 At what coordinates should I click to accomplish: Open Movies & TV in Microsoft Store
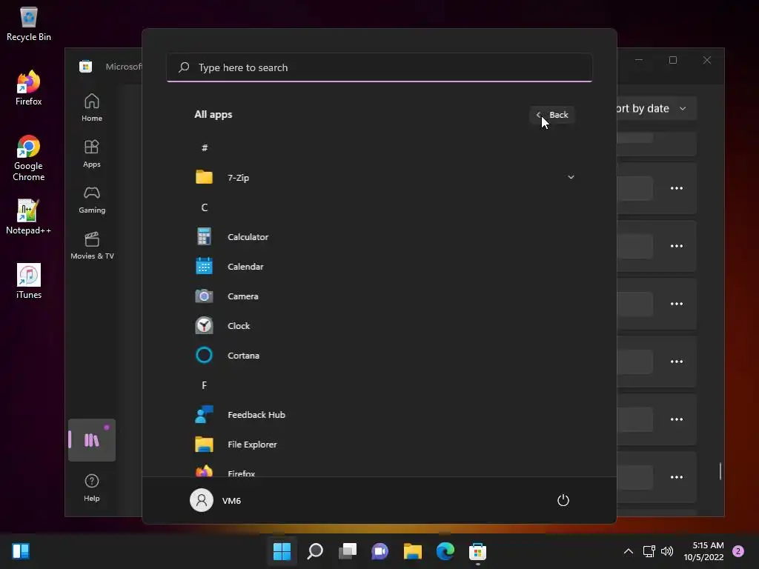pyautogui.click(x=92, y=245)
